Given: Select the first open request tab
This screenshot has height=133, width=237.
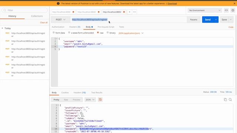Looking at the screenshot, I should pyautogui.click(x=63, y=12).
